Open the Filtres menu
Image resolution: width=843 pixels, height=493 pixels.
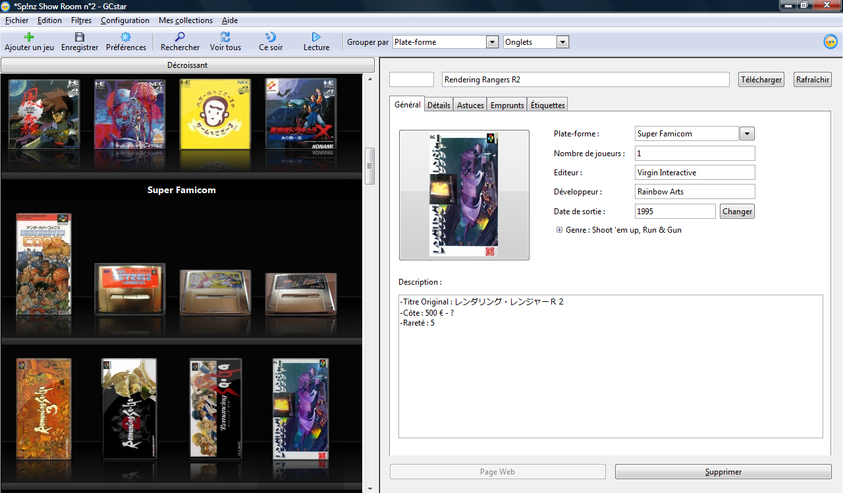[x=82, y=20]
